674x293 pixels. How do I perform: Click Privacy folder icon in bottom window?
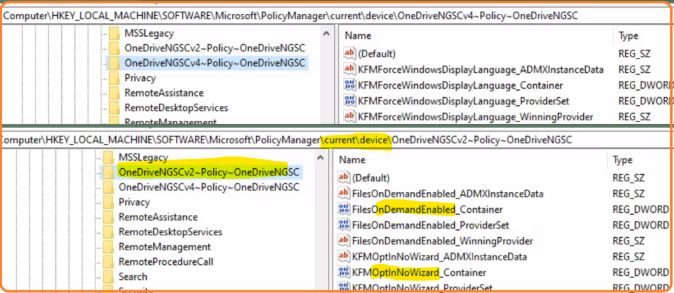pos(108,202)
